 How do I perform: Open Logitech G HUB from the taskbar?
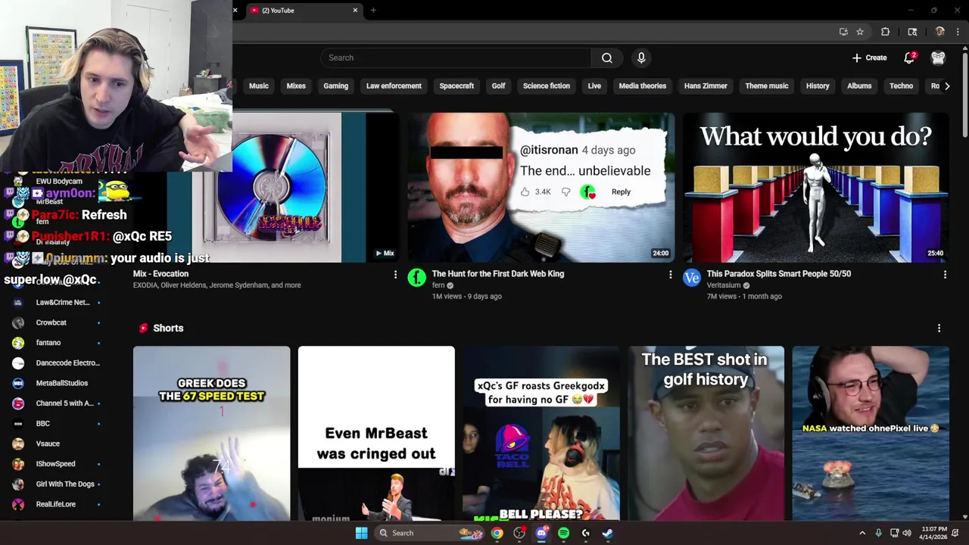[x=585, y=533]
